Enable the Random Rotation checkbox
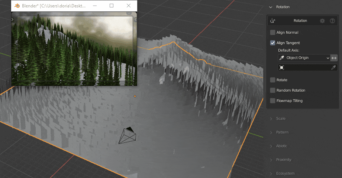This screenshot has height=178, width=342. (272, 90)
